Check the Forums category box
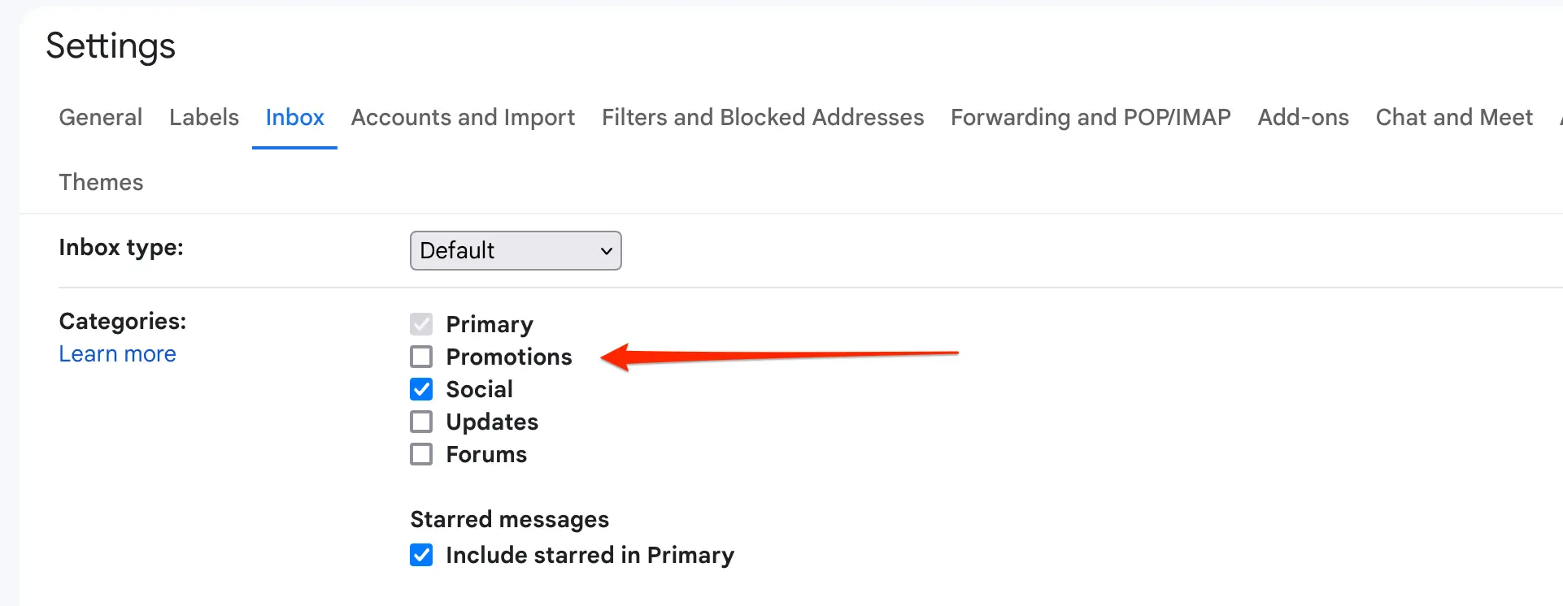The width and height of the screenshot is (1563, 606). [x=421, y=454]
